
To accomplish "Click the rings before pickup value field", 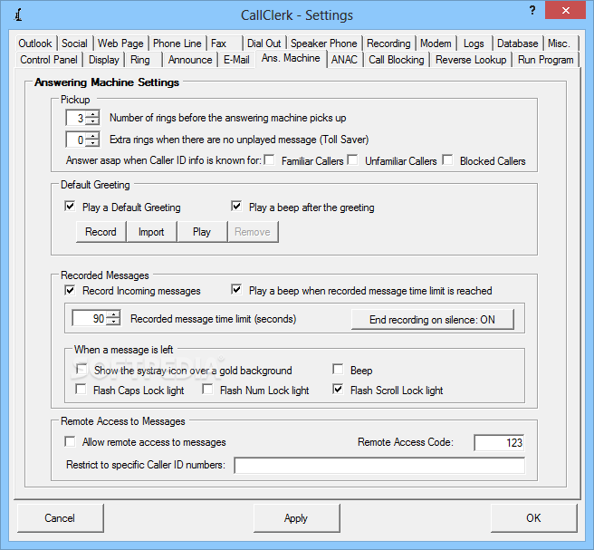I will (76, 118).
